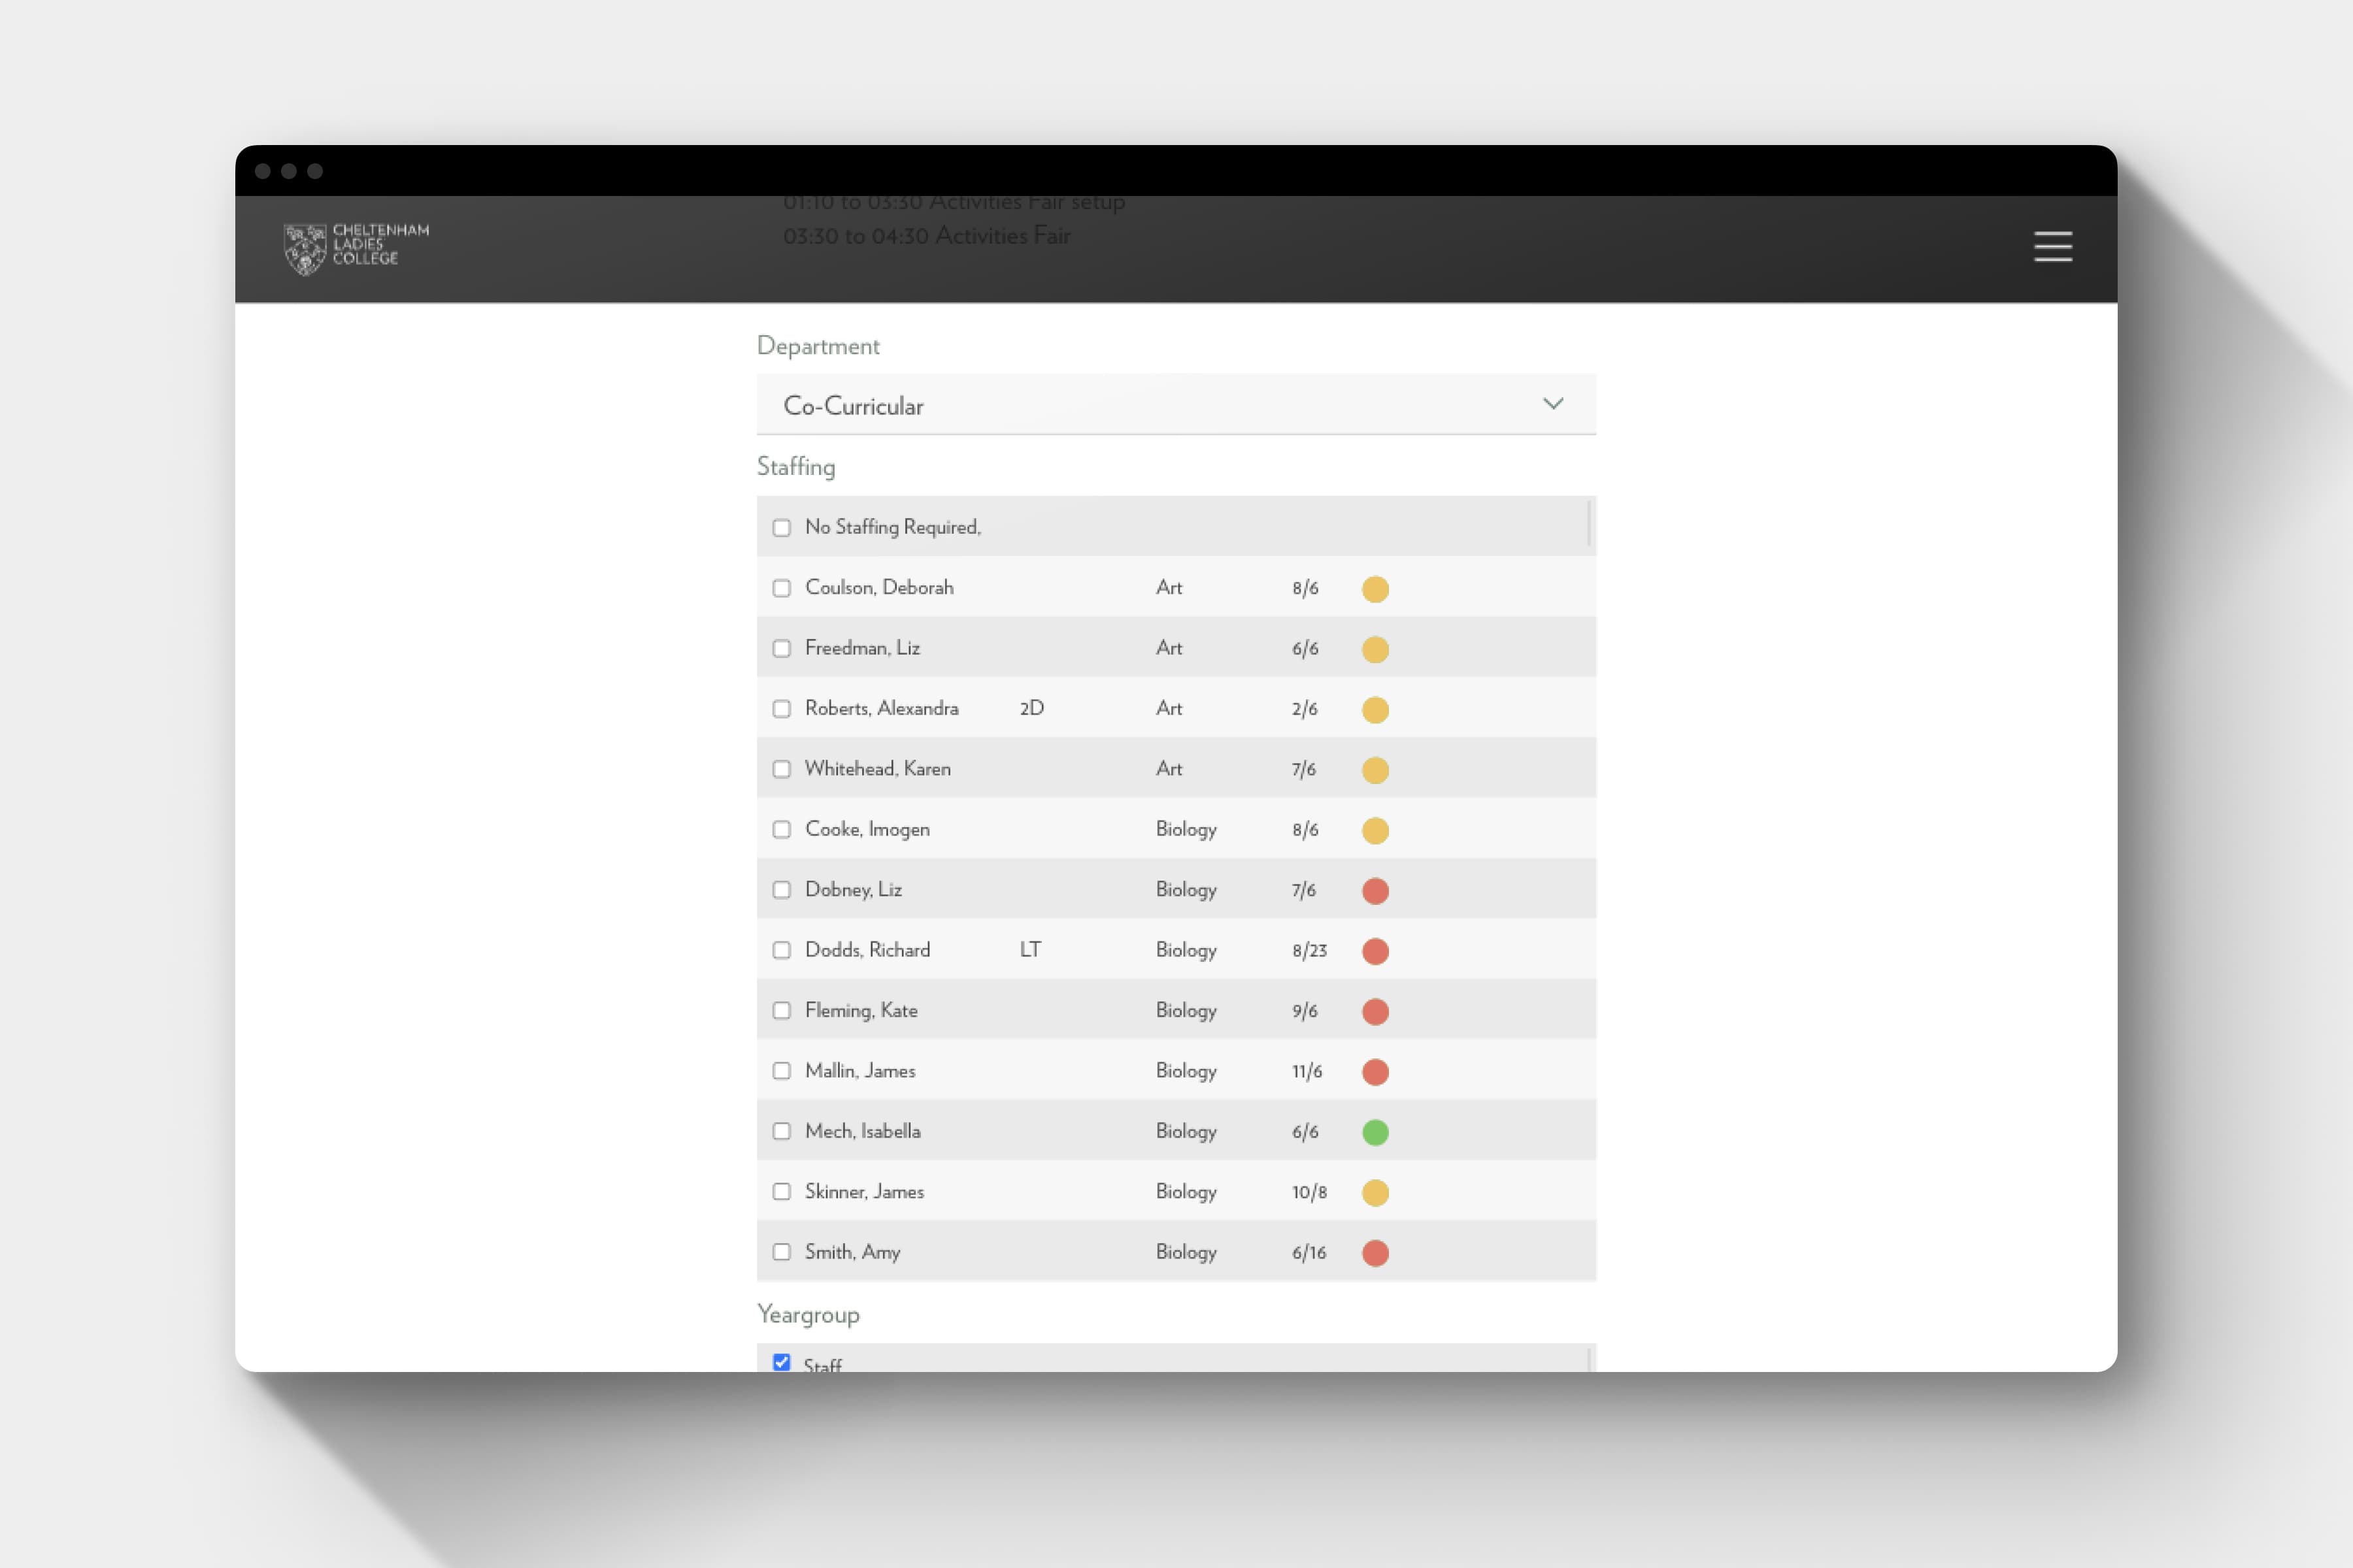
Task: Tick the Whitehead, Karen checkbox
Action: (781, 769)
